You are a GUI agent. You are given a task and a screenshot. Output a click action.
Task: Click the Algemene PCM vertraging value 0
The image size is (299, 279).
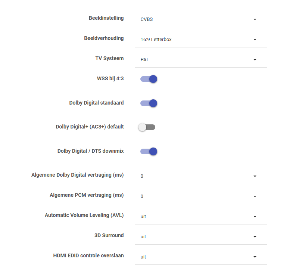[x=142, y=196]
